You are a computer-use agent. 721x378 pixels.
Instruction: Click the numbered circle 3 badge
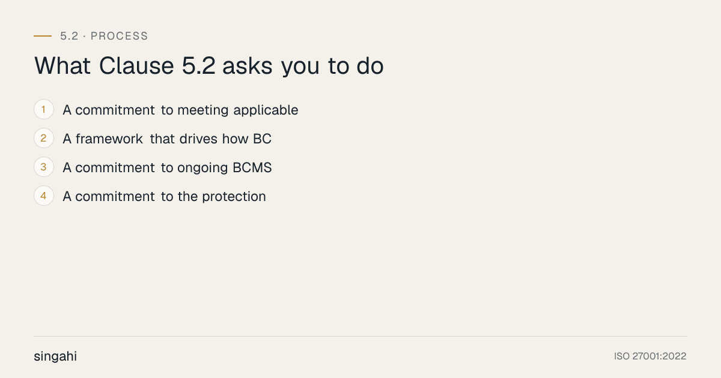coord(44,167)
